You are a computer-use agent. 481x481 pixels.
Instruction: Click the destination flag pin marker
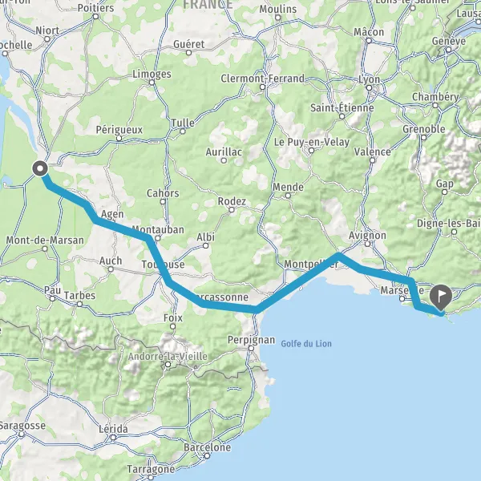441,297
